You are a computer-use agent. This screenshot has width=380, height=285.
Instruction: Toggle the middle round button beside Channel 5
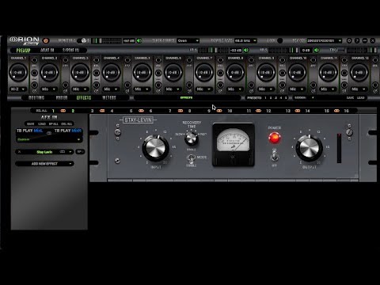[x=158, y=73]
